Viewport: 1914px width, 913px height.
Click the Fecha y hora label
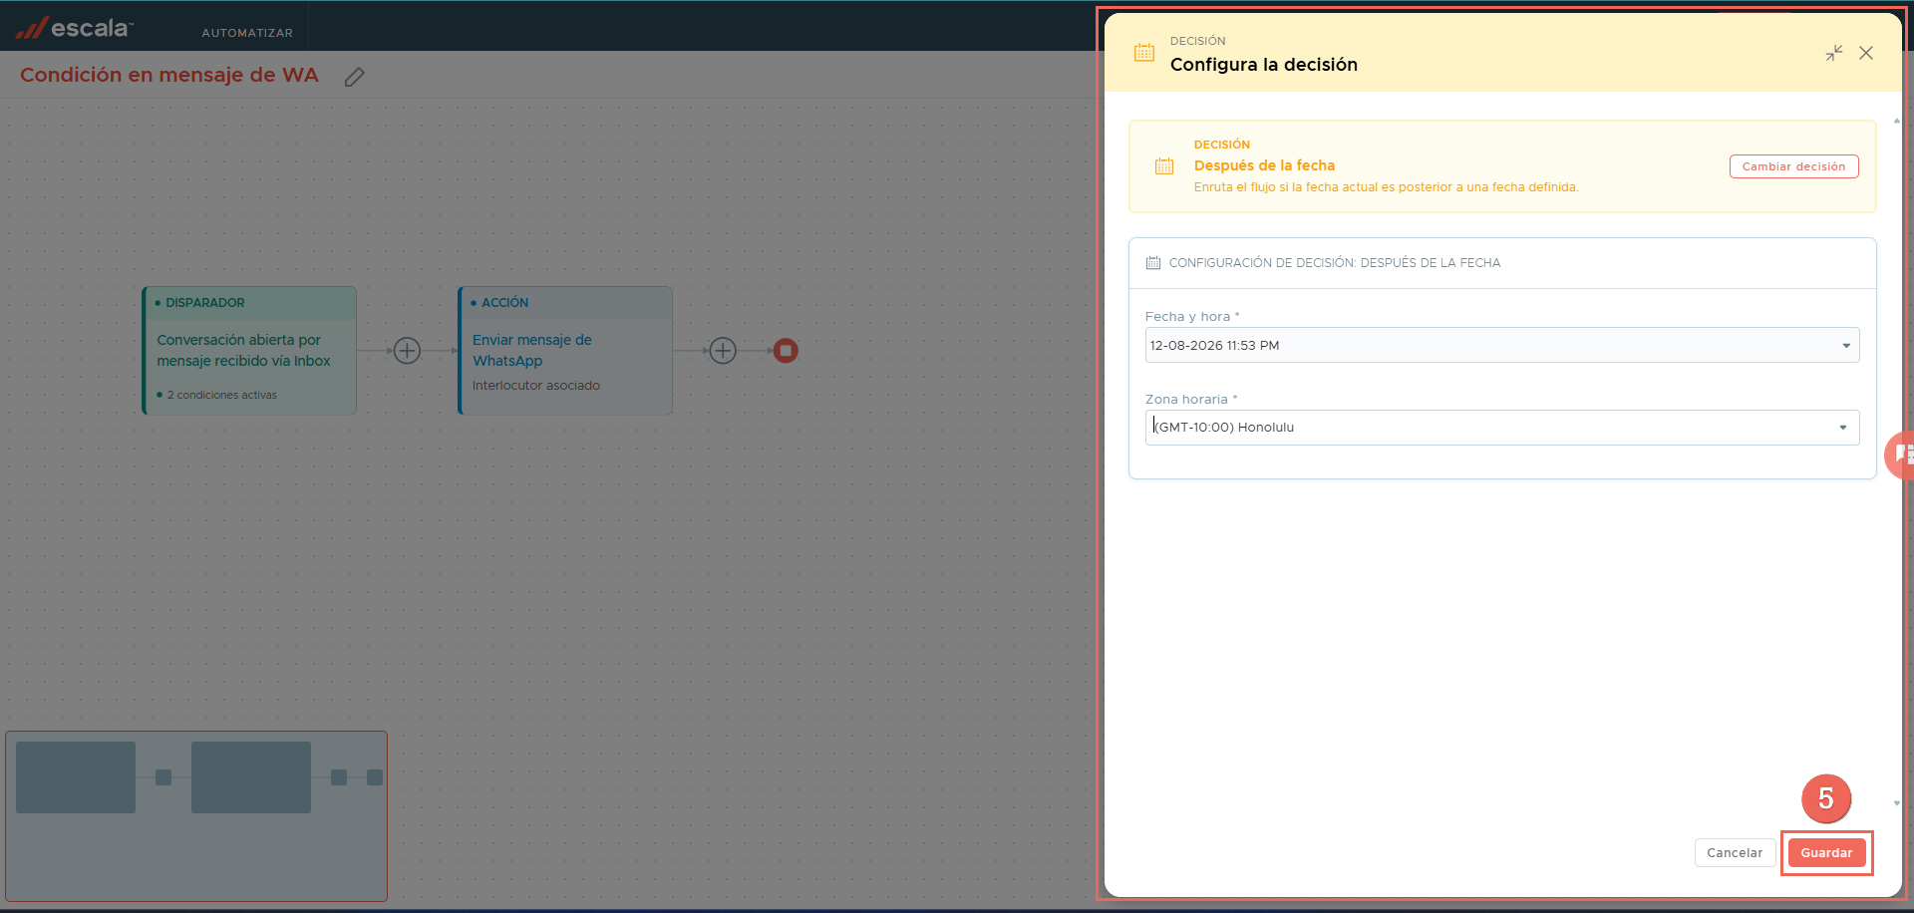click(x=1192, y=317)
